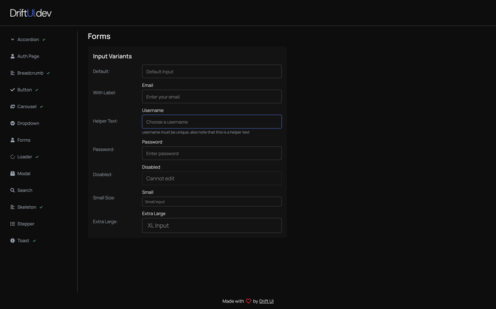Click the Username field label
This screenshot has width=496, height=309.
[x=153, y=111]
